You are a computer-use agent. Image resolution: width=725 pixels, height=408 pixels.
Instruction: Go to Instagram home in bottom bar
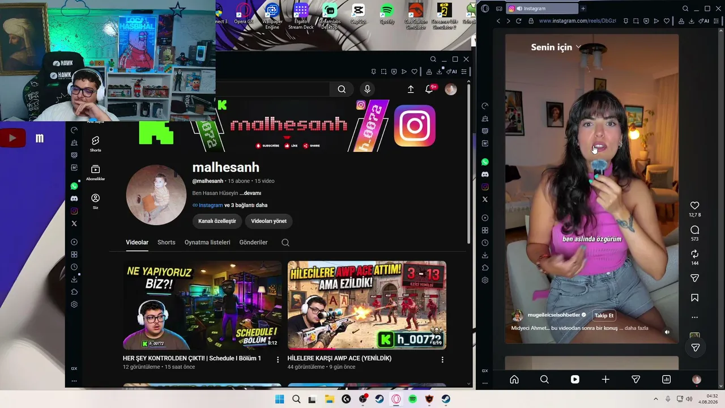pyautogui.click(x=514, y=380)
